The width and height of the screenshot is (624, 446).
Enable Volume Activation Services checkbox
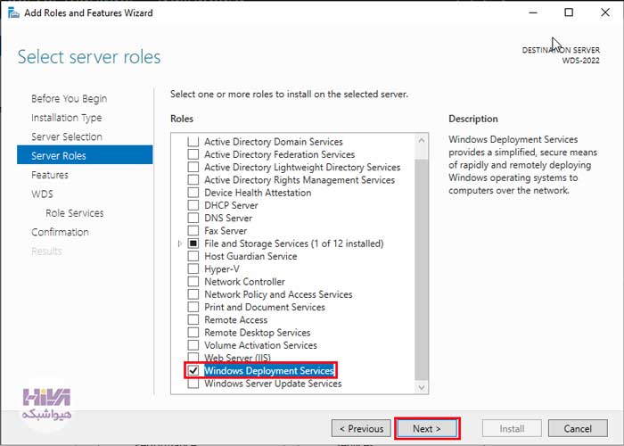193,346
